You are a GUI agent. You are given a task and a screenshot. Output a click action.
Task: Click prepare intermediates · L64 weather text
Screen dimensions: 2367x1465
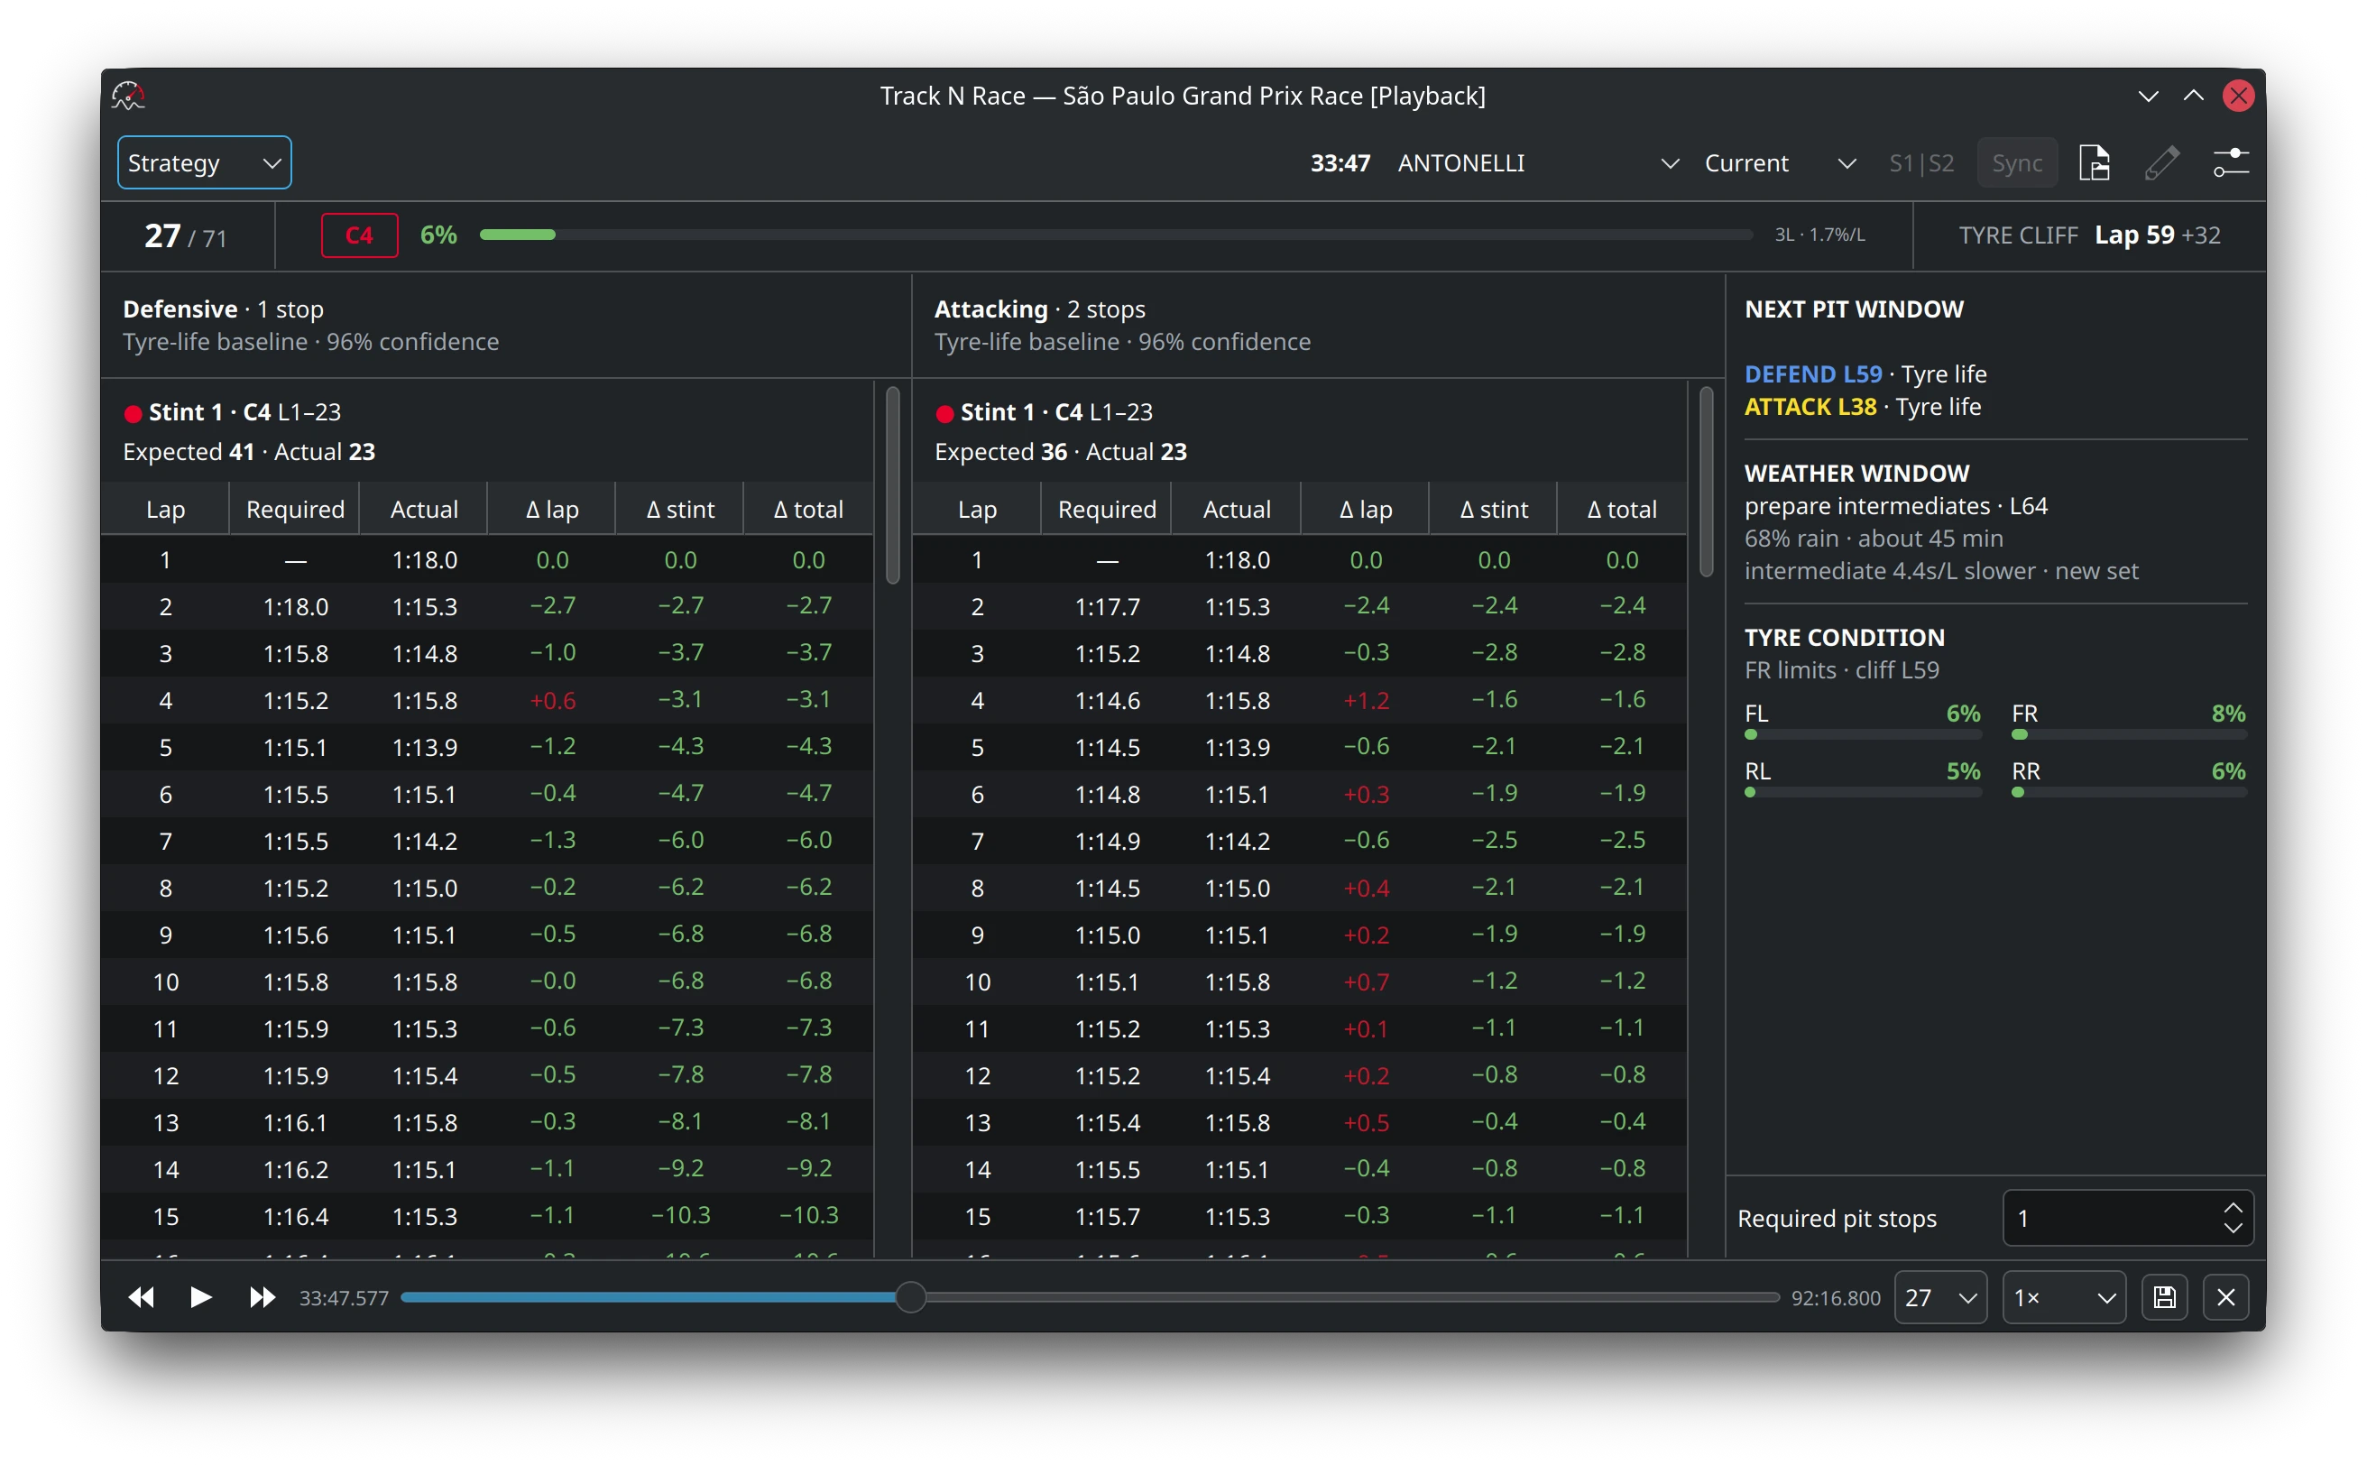click(1895, 506)
